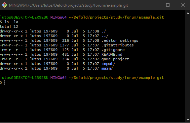Click the file size '216' value
Screen dimensions: 190x123
tap(65, 40)
